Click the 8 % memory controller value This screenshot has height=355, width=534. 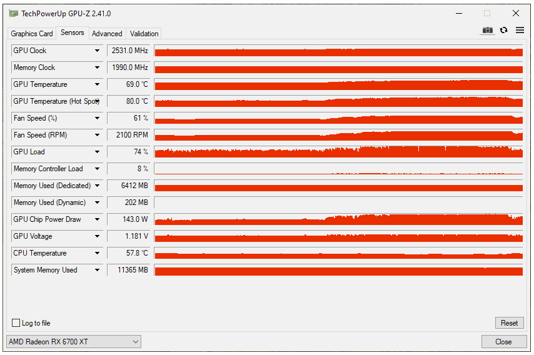[x=129, y=169]
